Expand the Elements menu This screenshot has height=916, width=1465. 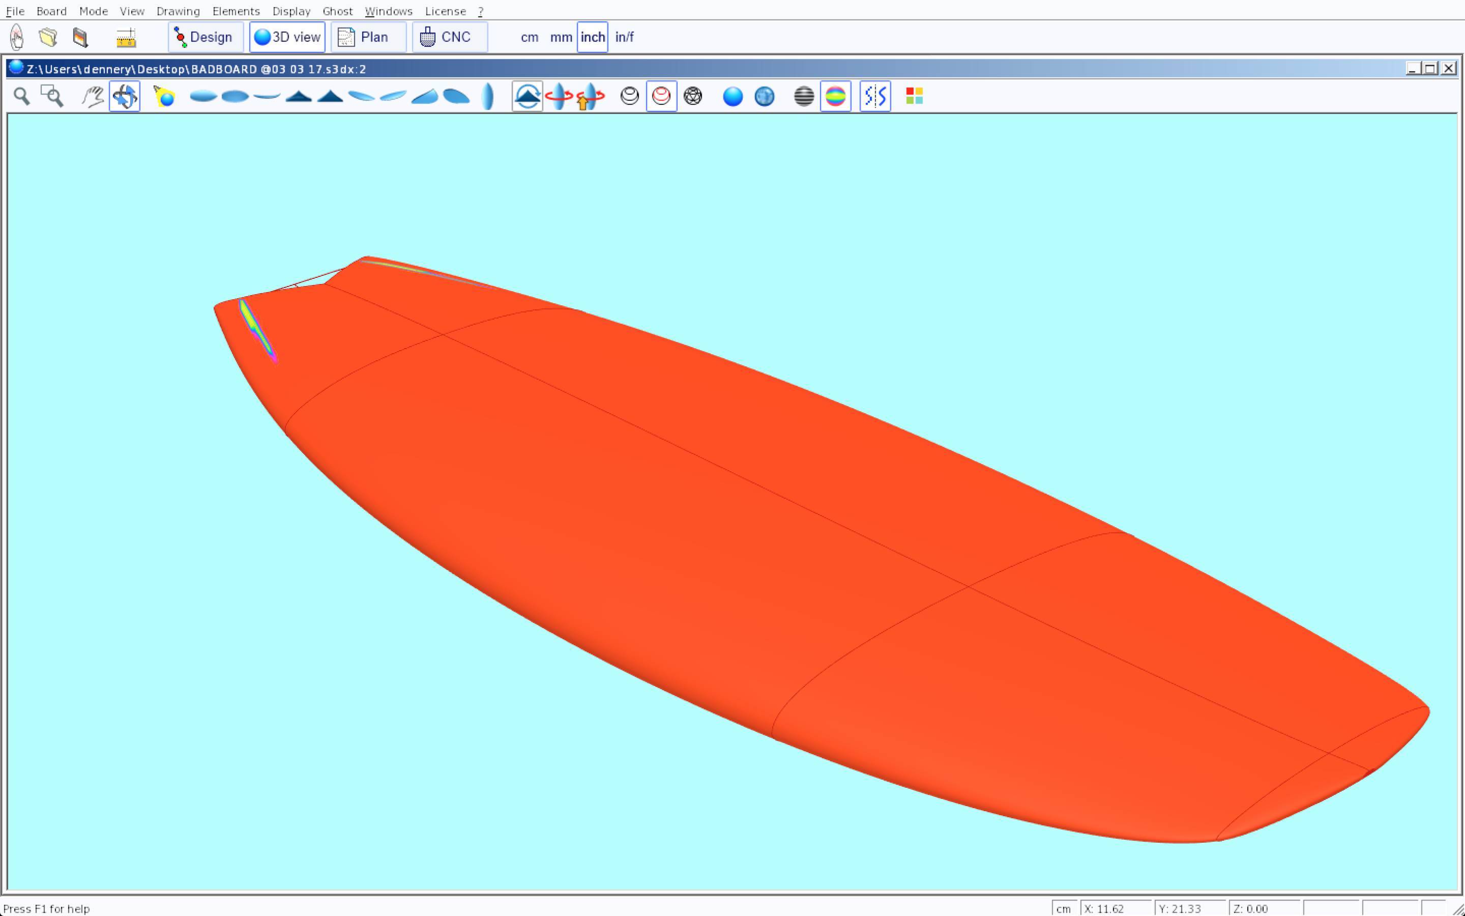pyautogui.click(x=236, y=11)
